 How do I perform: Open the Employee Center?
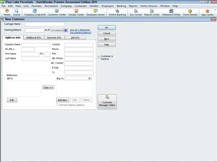point(96,13)
